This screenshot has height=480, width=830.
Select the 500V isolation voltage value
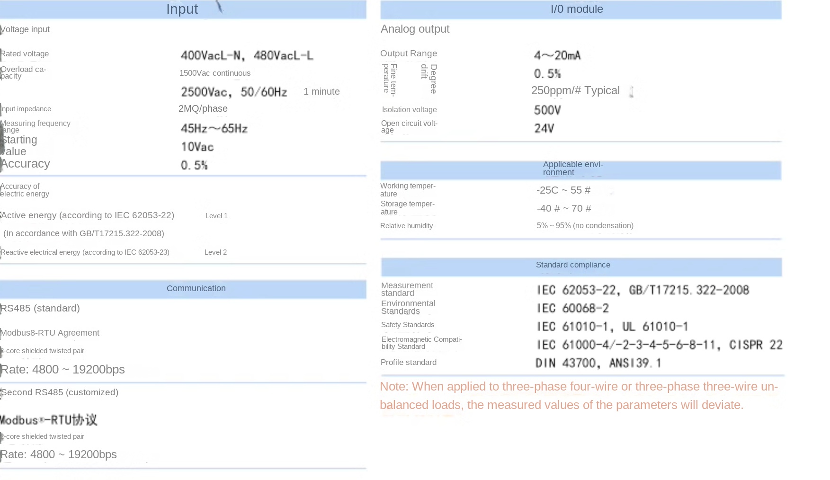pyautogui.click(x=547, y=110)
